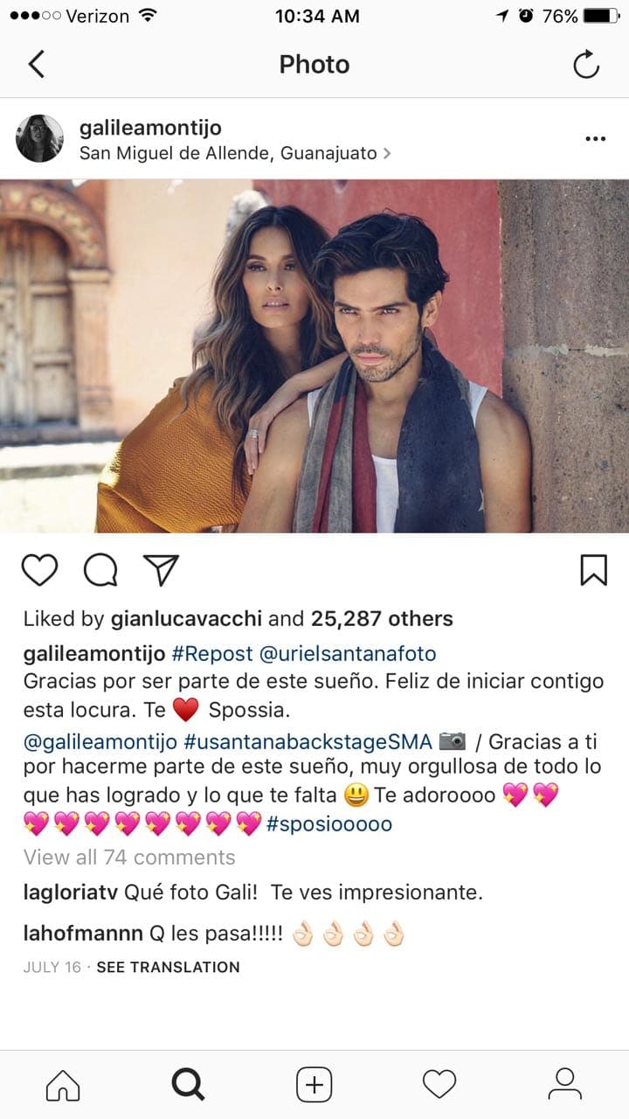Open battery status icon in status bar
The image size is (629, 1119).
coord(602,16)
